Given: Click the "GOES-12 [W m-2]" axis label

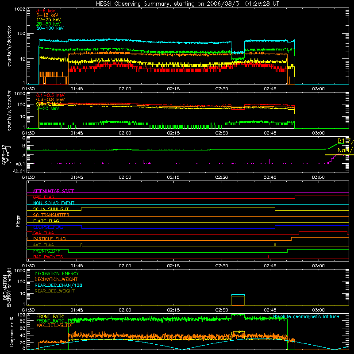Looking at the screenshot, I should [x=6, y=154].
